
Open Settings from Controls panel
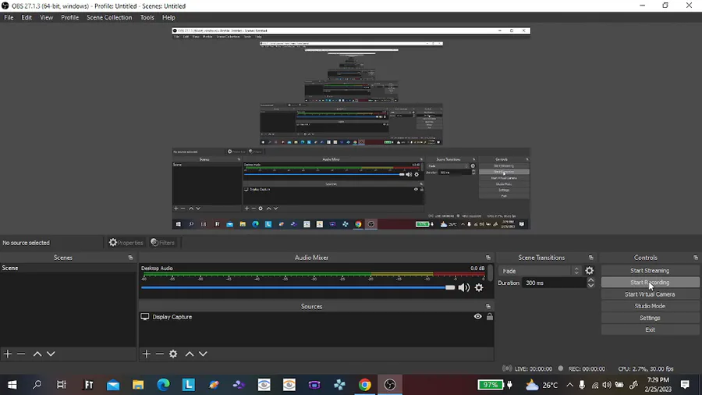point(650,318)
